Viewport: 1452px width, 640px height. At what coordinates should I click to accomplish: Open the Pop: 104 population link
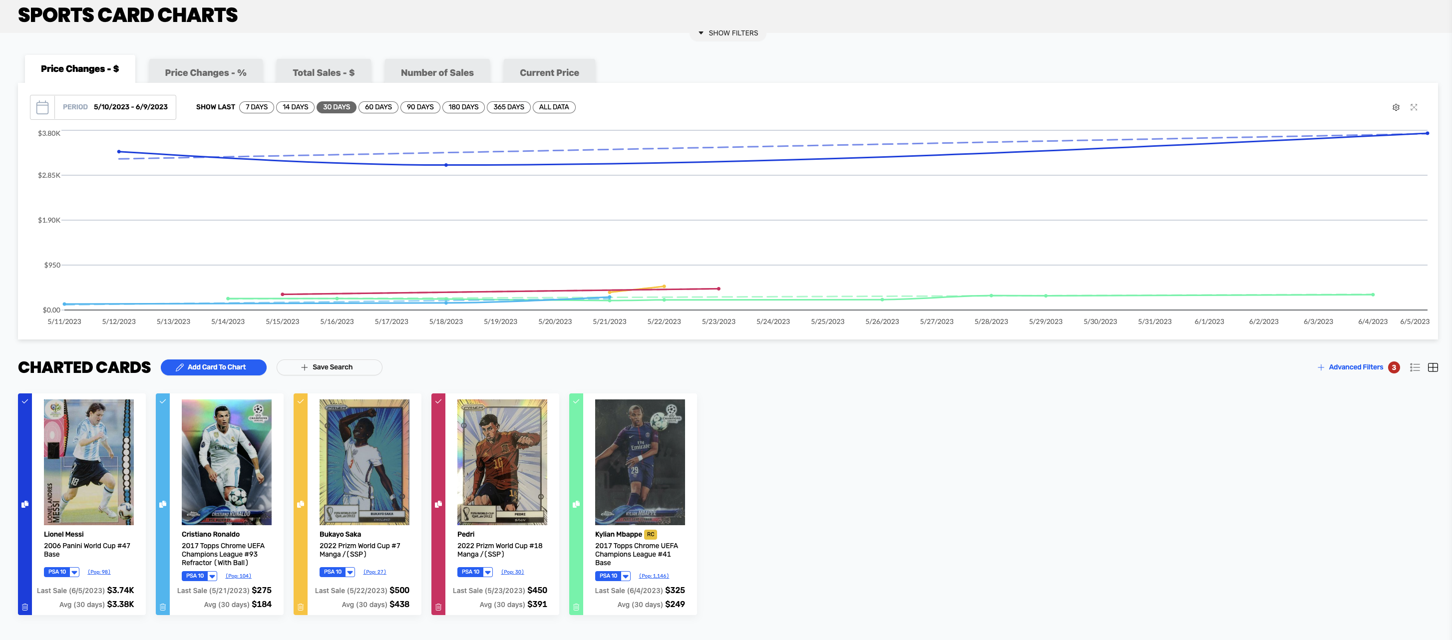[x=239, y=576]
